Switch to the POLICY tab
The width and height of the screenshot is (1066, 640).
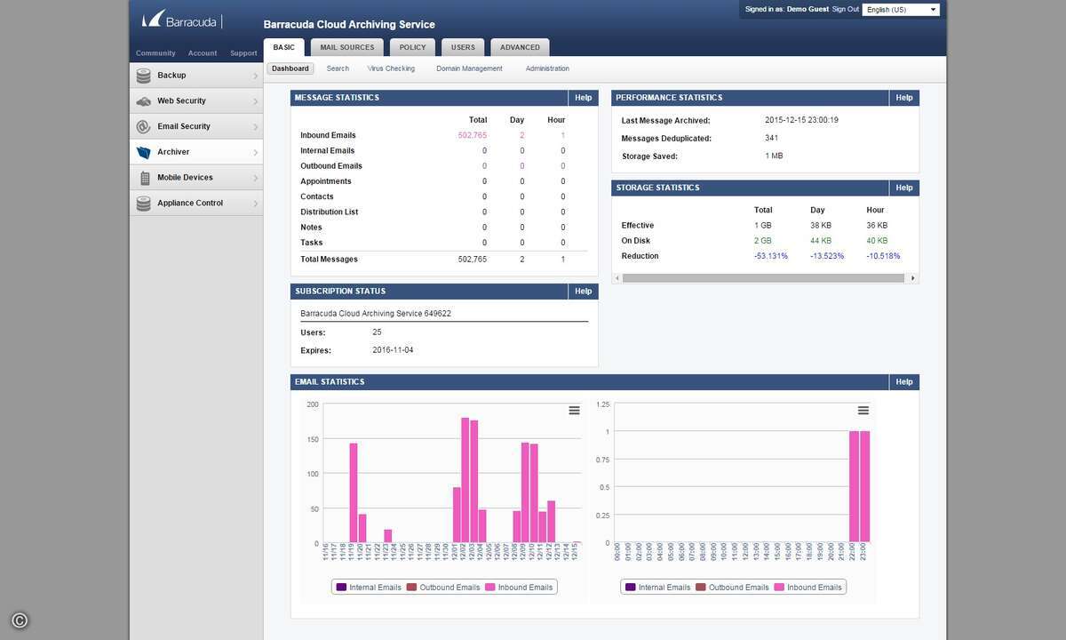[413, 47]
